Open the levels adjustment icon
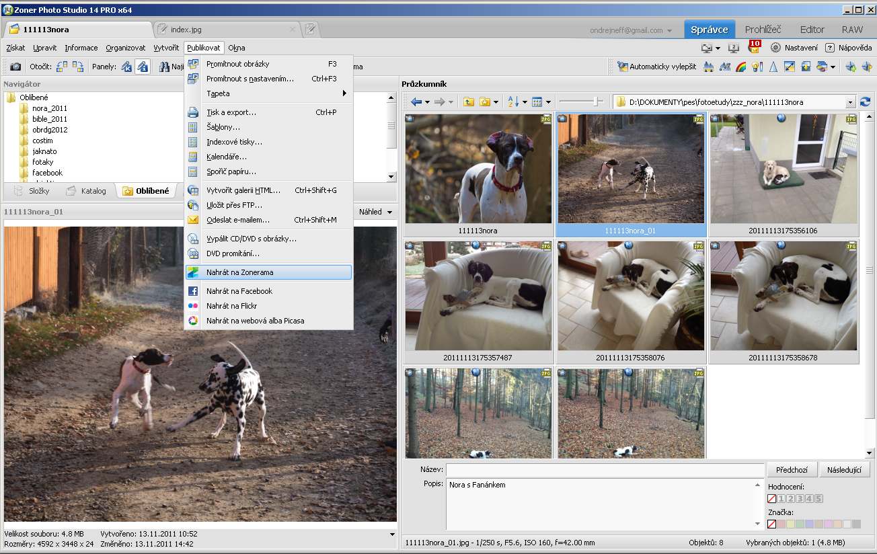This screenshot has height=554, width=877. 708,67
